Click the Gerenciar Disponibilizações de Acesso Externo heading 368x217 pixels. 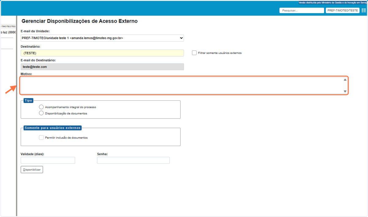80,21
